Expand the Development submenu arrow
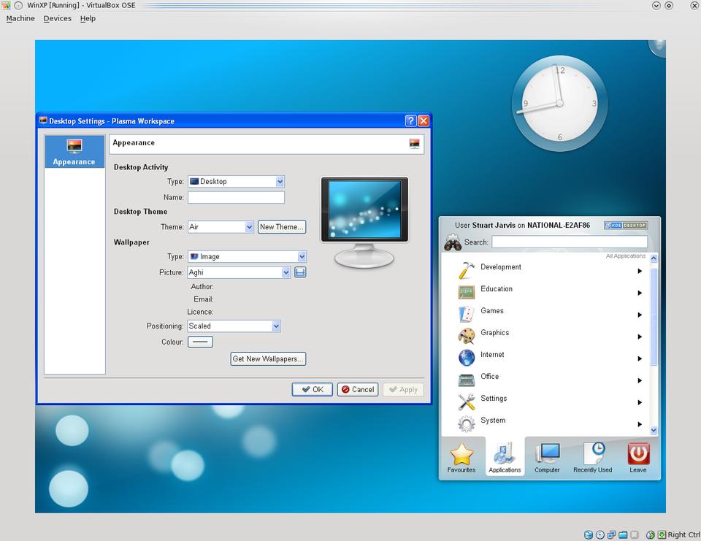Image resolution: width=701 pixels, height=541 pixels. click(x=640, y=271)
